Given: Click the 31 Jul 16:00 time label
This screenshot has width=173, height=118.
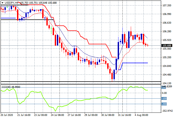Looking at the screenshot, I should tap(125, 115).
